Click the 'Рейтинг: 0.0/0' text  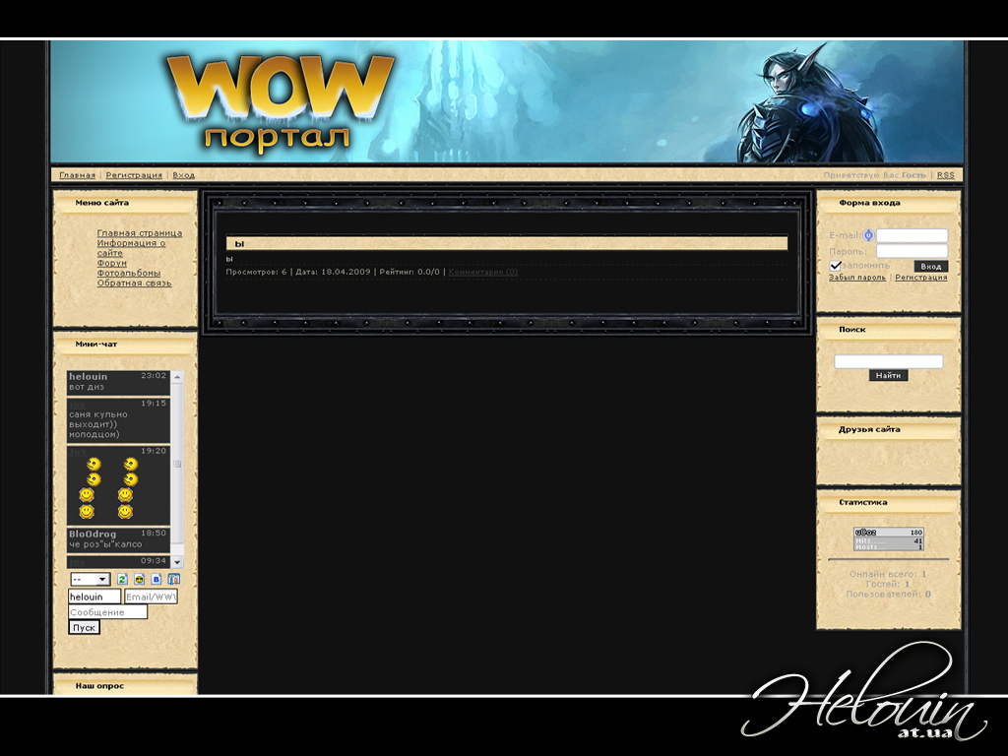coord(409,272)
